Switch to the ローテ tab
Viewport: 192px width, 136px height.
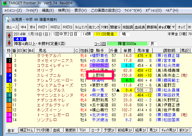(x=96, y=130)
